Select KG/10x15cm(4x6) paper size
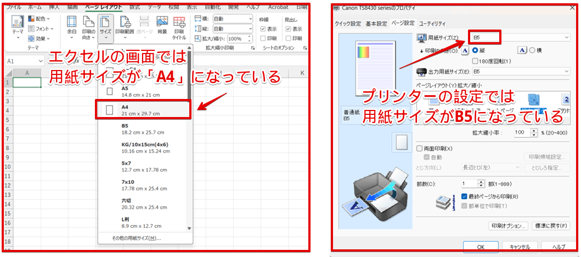Screen dimensions: 581x257 click(143, 147)
